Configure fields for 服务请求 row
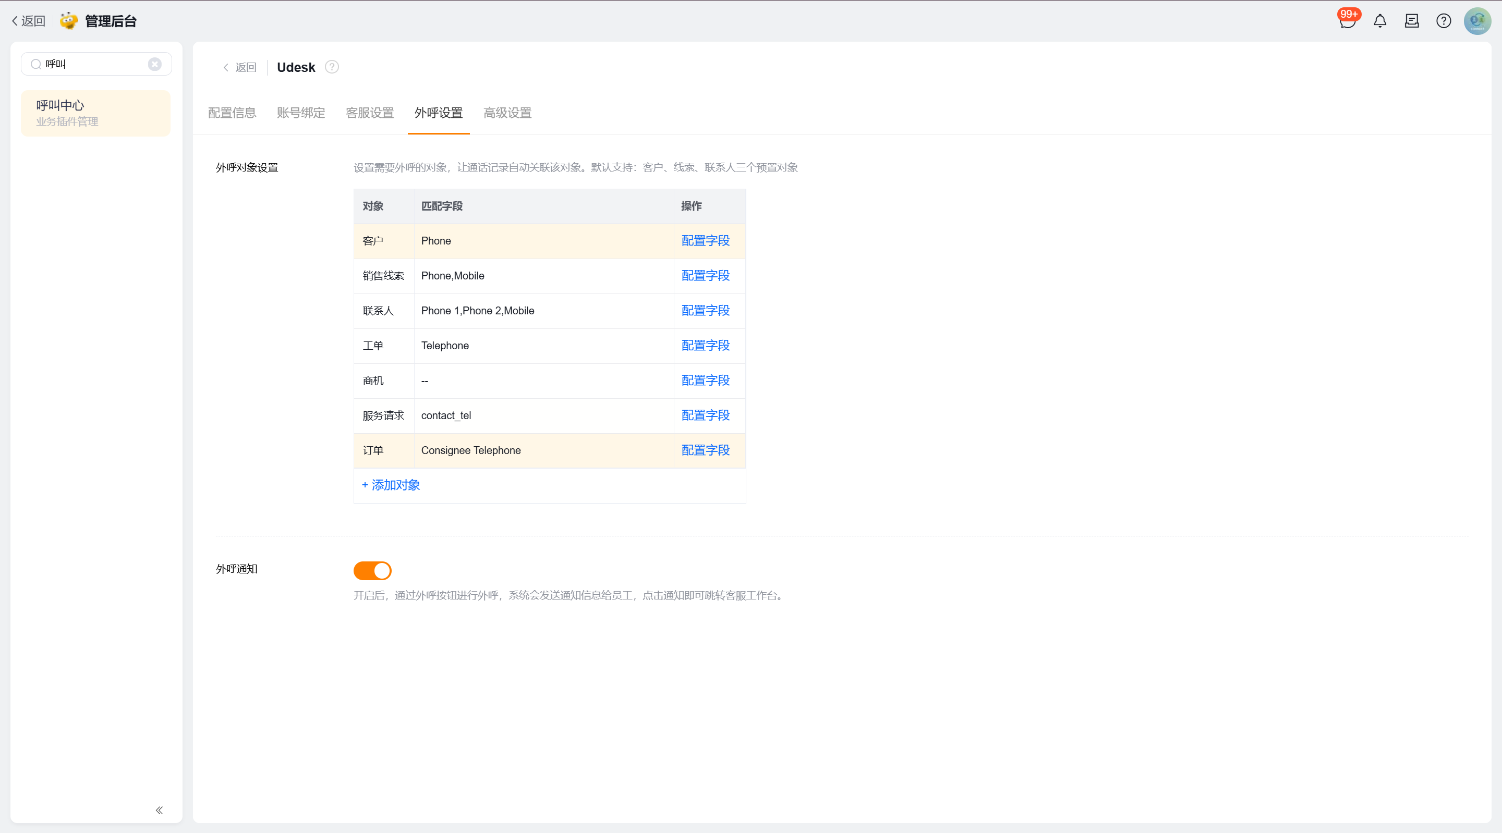Screen dimensions: 1502x833 click(706, 415)
